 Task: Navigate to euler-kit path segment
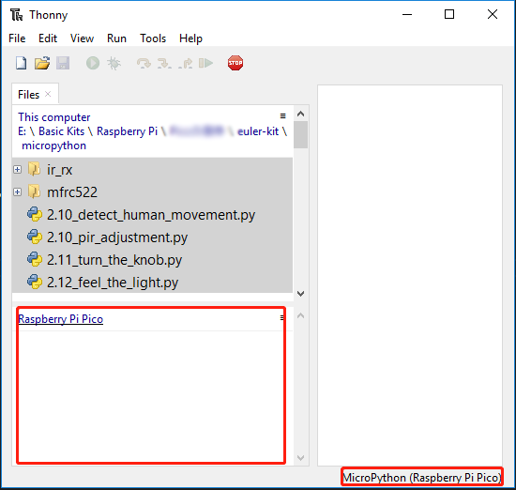[258, 131]
